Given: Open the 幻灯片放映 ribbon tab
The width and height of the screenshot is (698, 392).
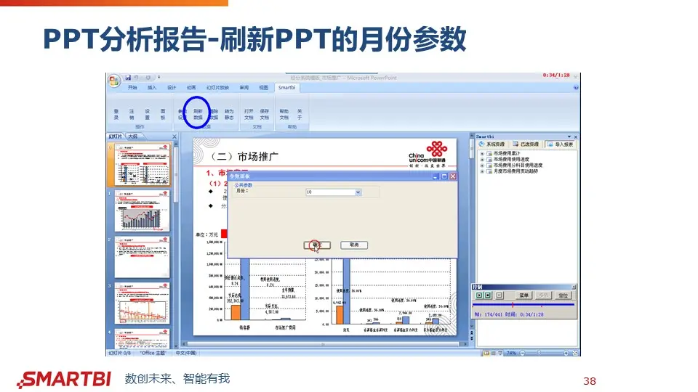Looking at the screenshot, I should (x=217, y=88).
